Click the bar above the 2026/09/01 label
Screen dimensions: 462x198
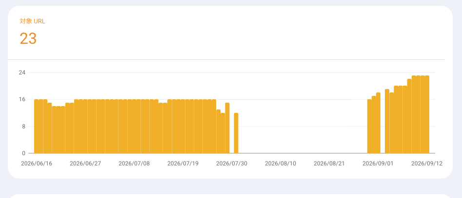coord(378,123)
